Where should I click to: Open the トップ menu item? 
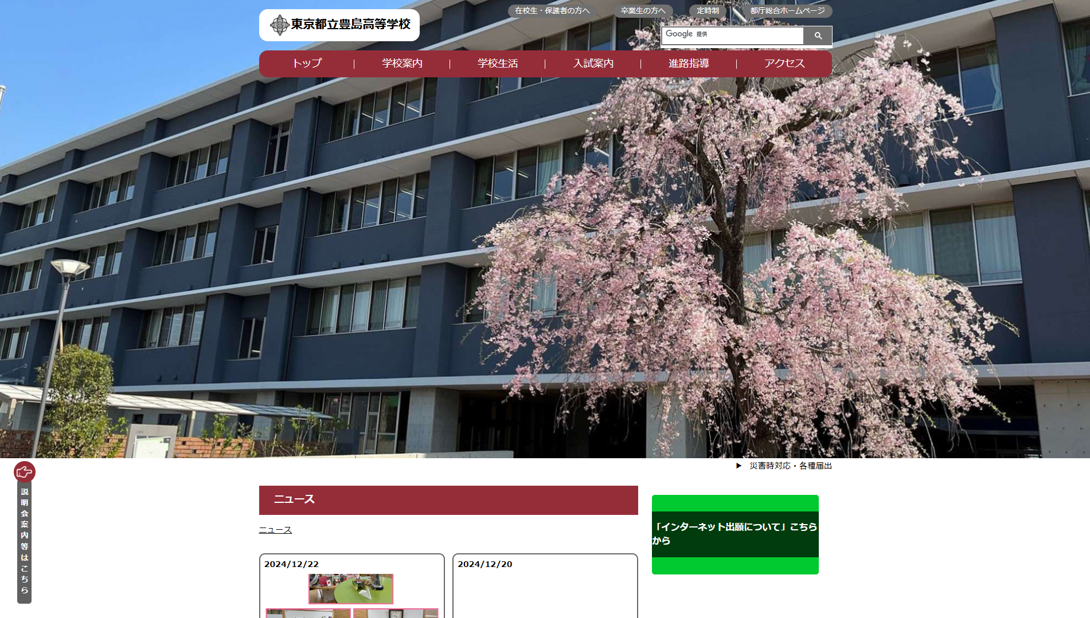pyautogui.click(x=307, y=64)
